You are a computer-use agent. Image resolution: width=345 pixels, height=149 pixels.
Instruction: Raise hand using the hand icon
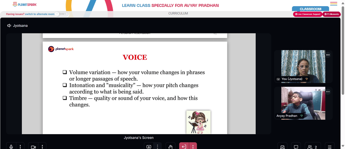tap(170, 146)
